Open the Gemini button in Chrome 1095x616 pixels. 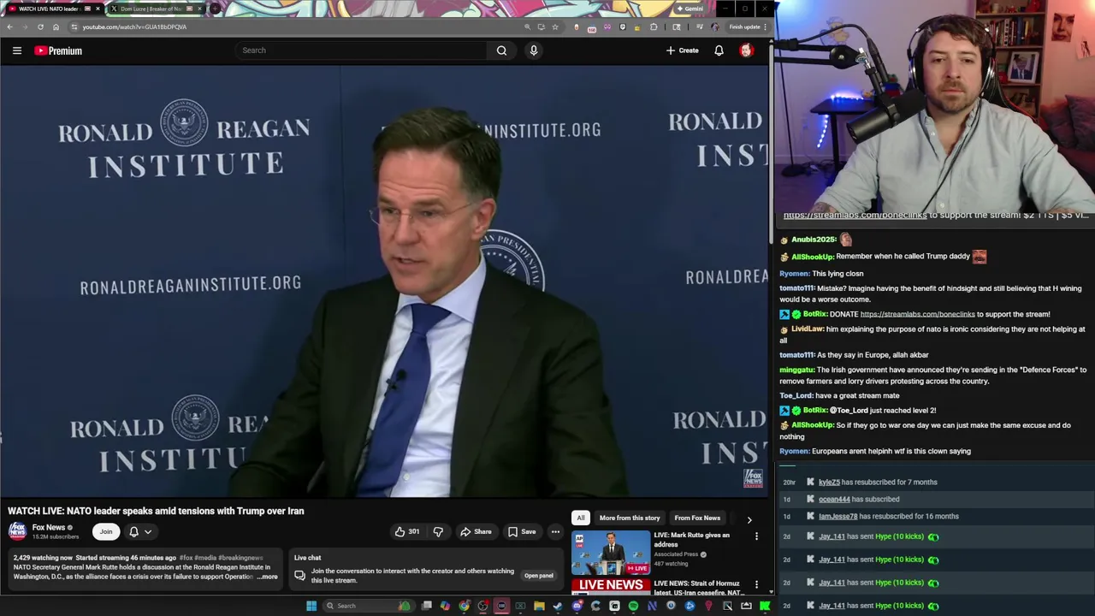(690, 9)
